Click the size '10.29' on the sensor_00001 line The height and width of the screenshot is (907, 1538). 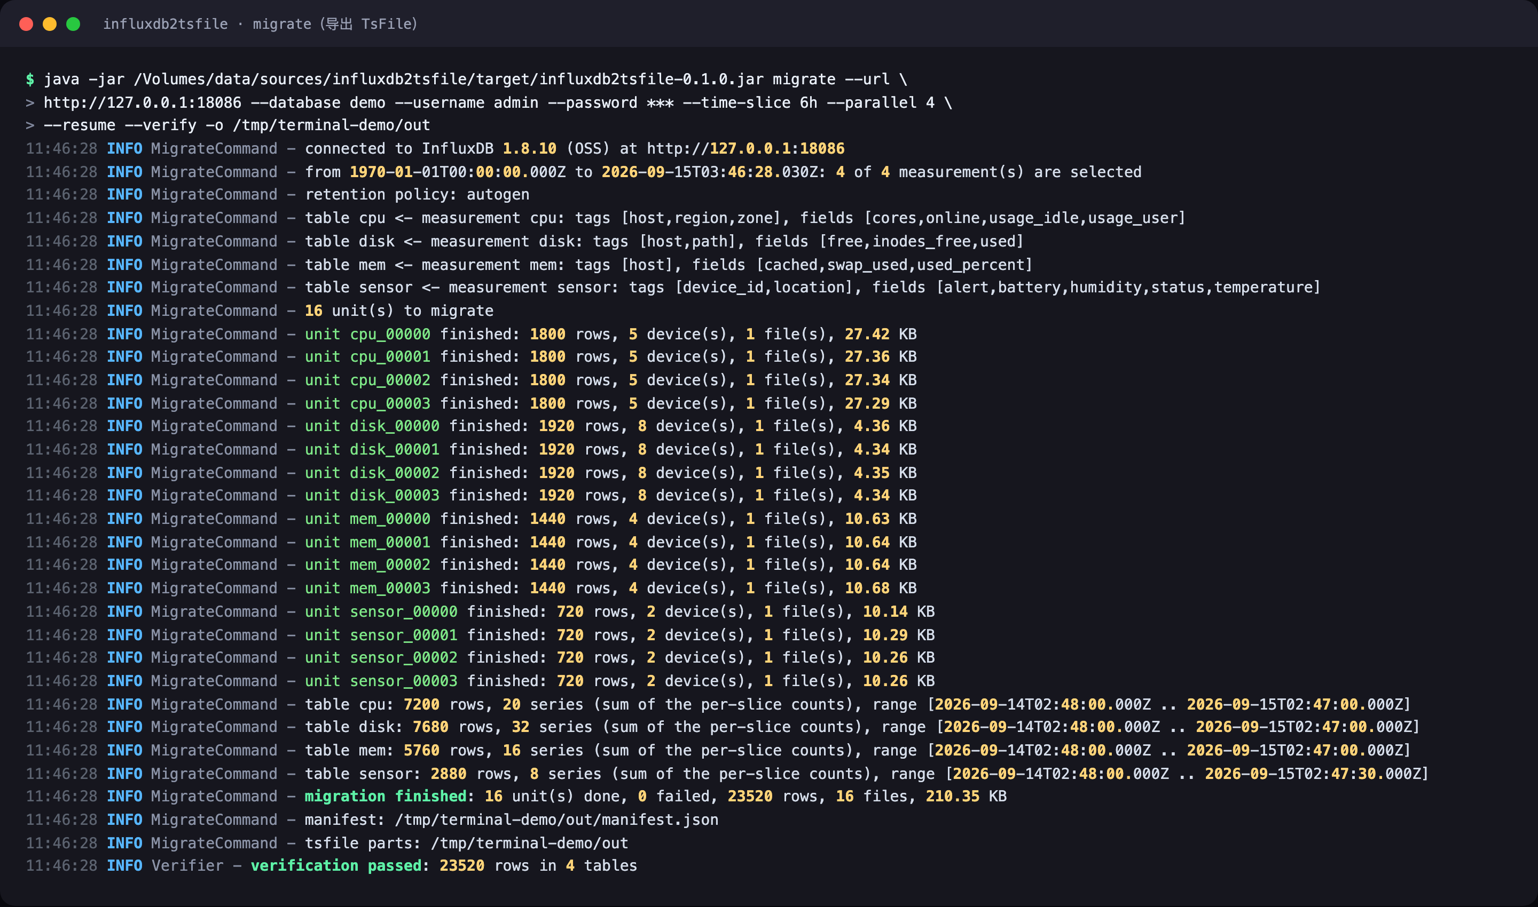885,635
